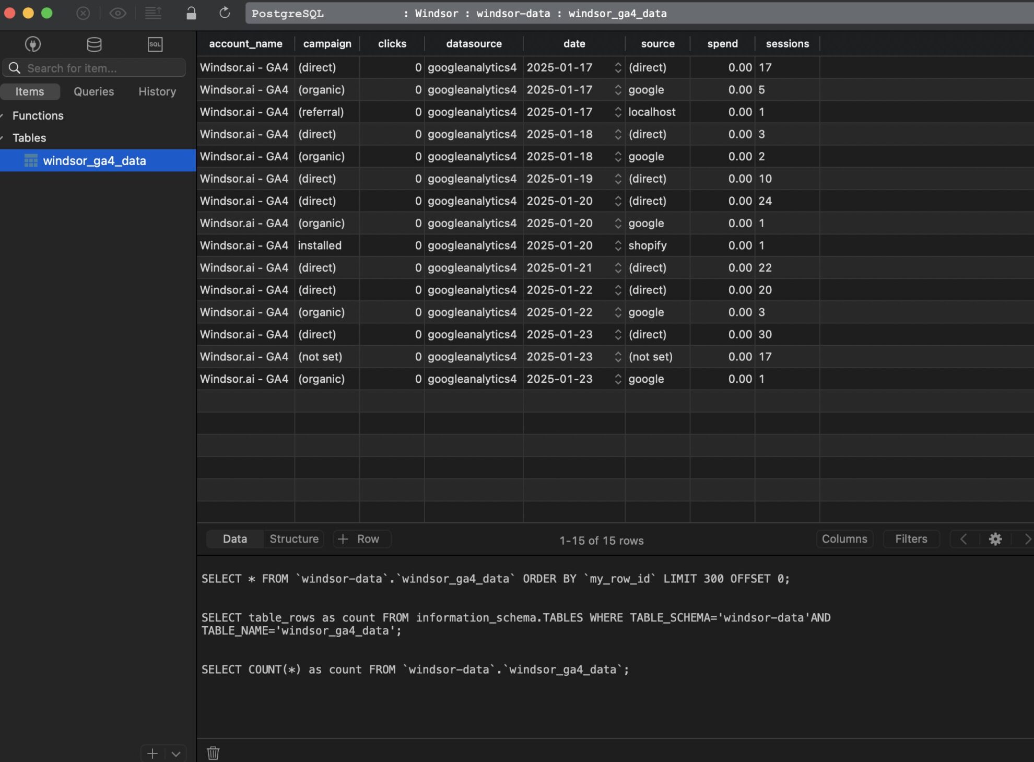
Task: Switch to the Structure view tab
Action: [x=294, y=539]
